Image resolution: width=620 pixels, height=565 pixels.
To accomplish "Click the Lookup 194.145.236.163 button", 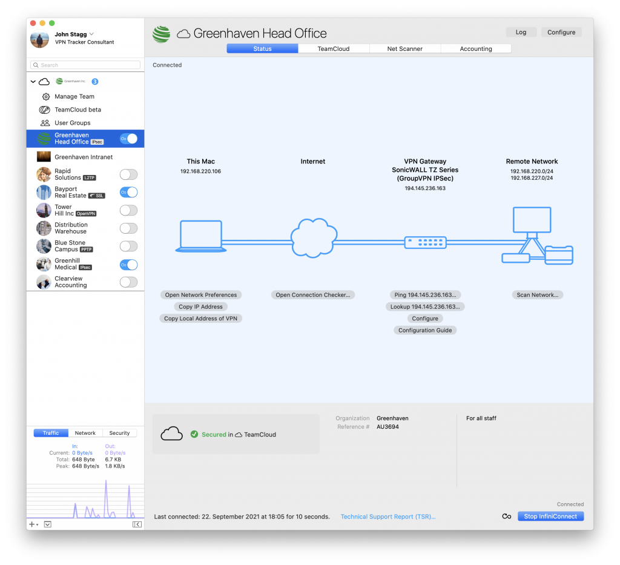I will tap(425, 307).
